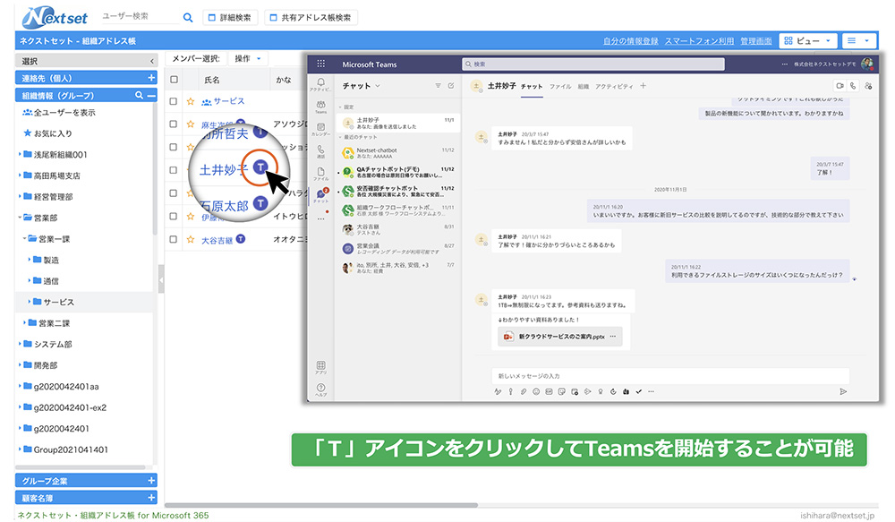Open the 管理画面 link

tap(755, 41)
